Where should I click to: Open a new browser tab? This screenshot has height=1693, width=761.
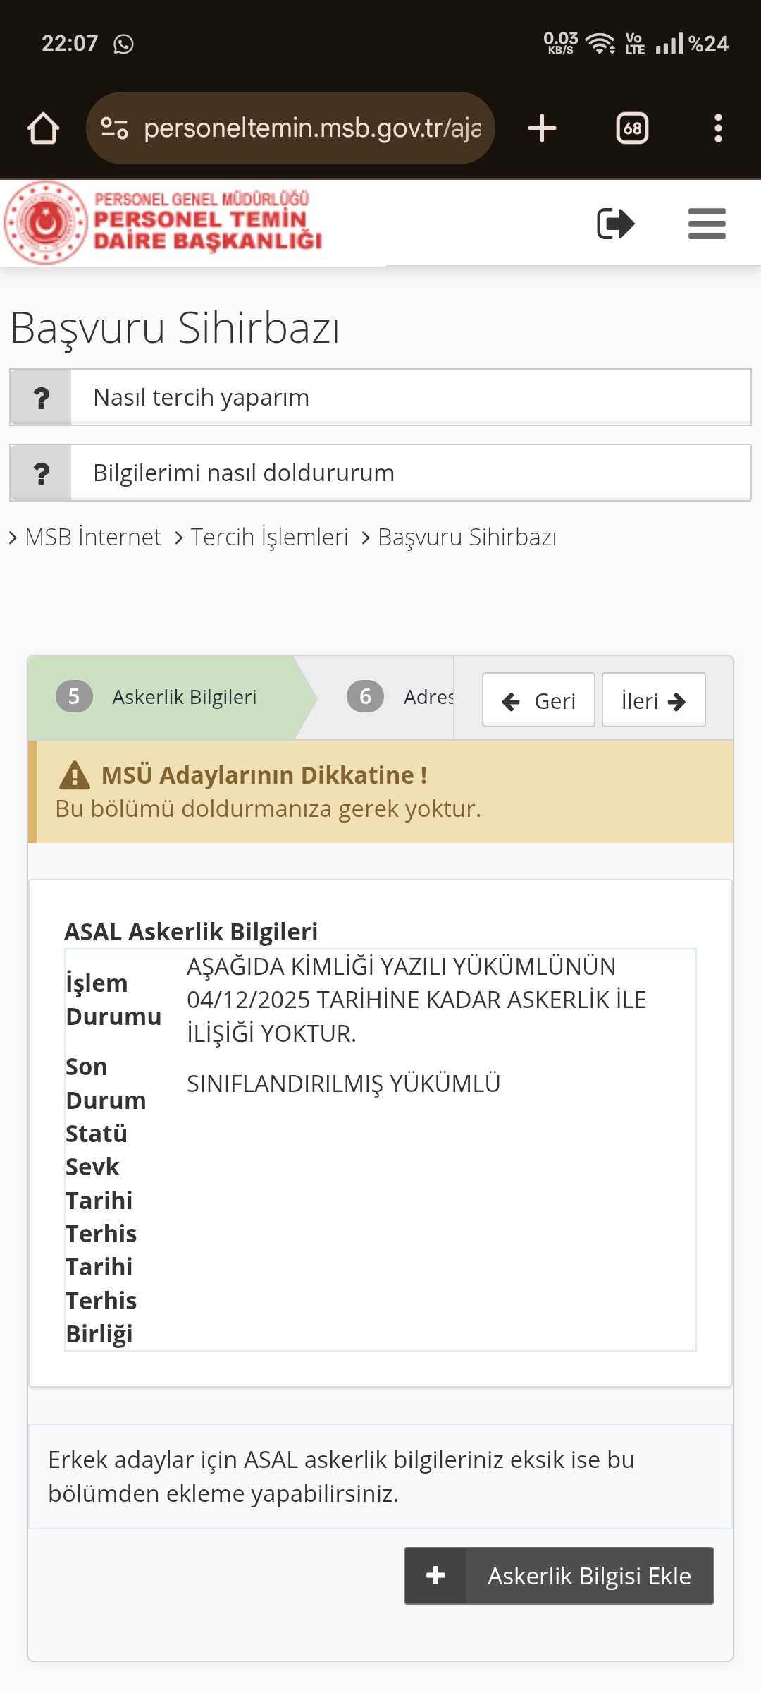[542, 128]
